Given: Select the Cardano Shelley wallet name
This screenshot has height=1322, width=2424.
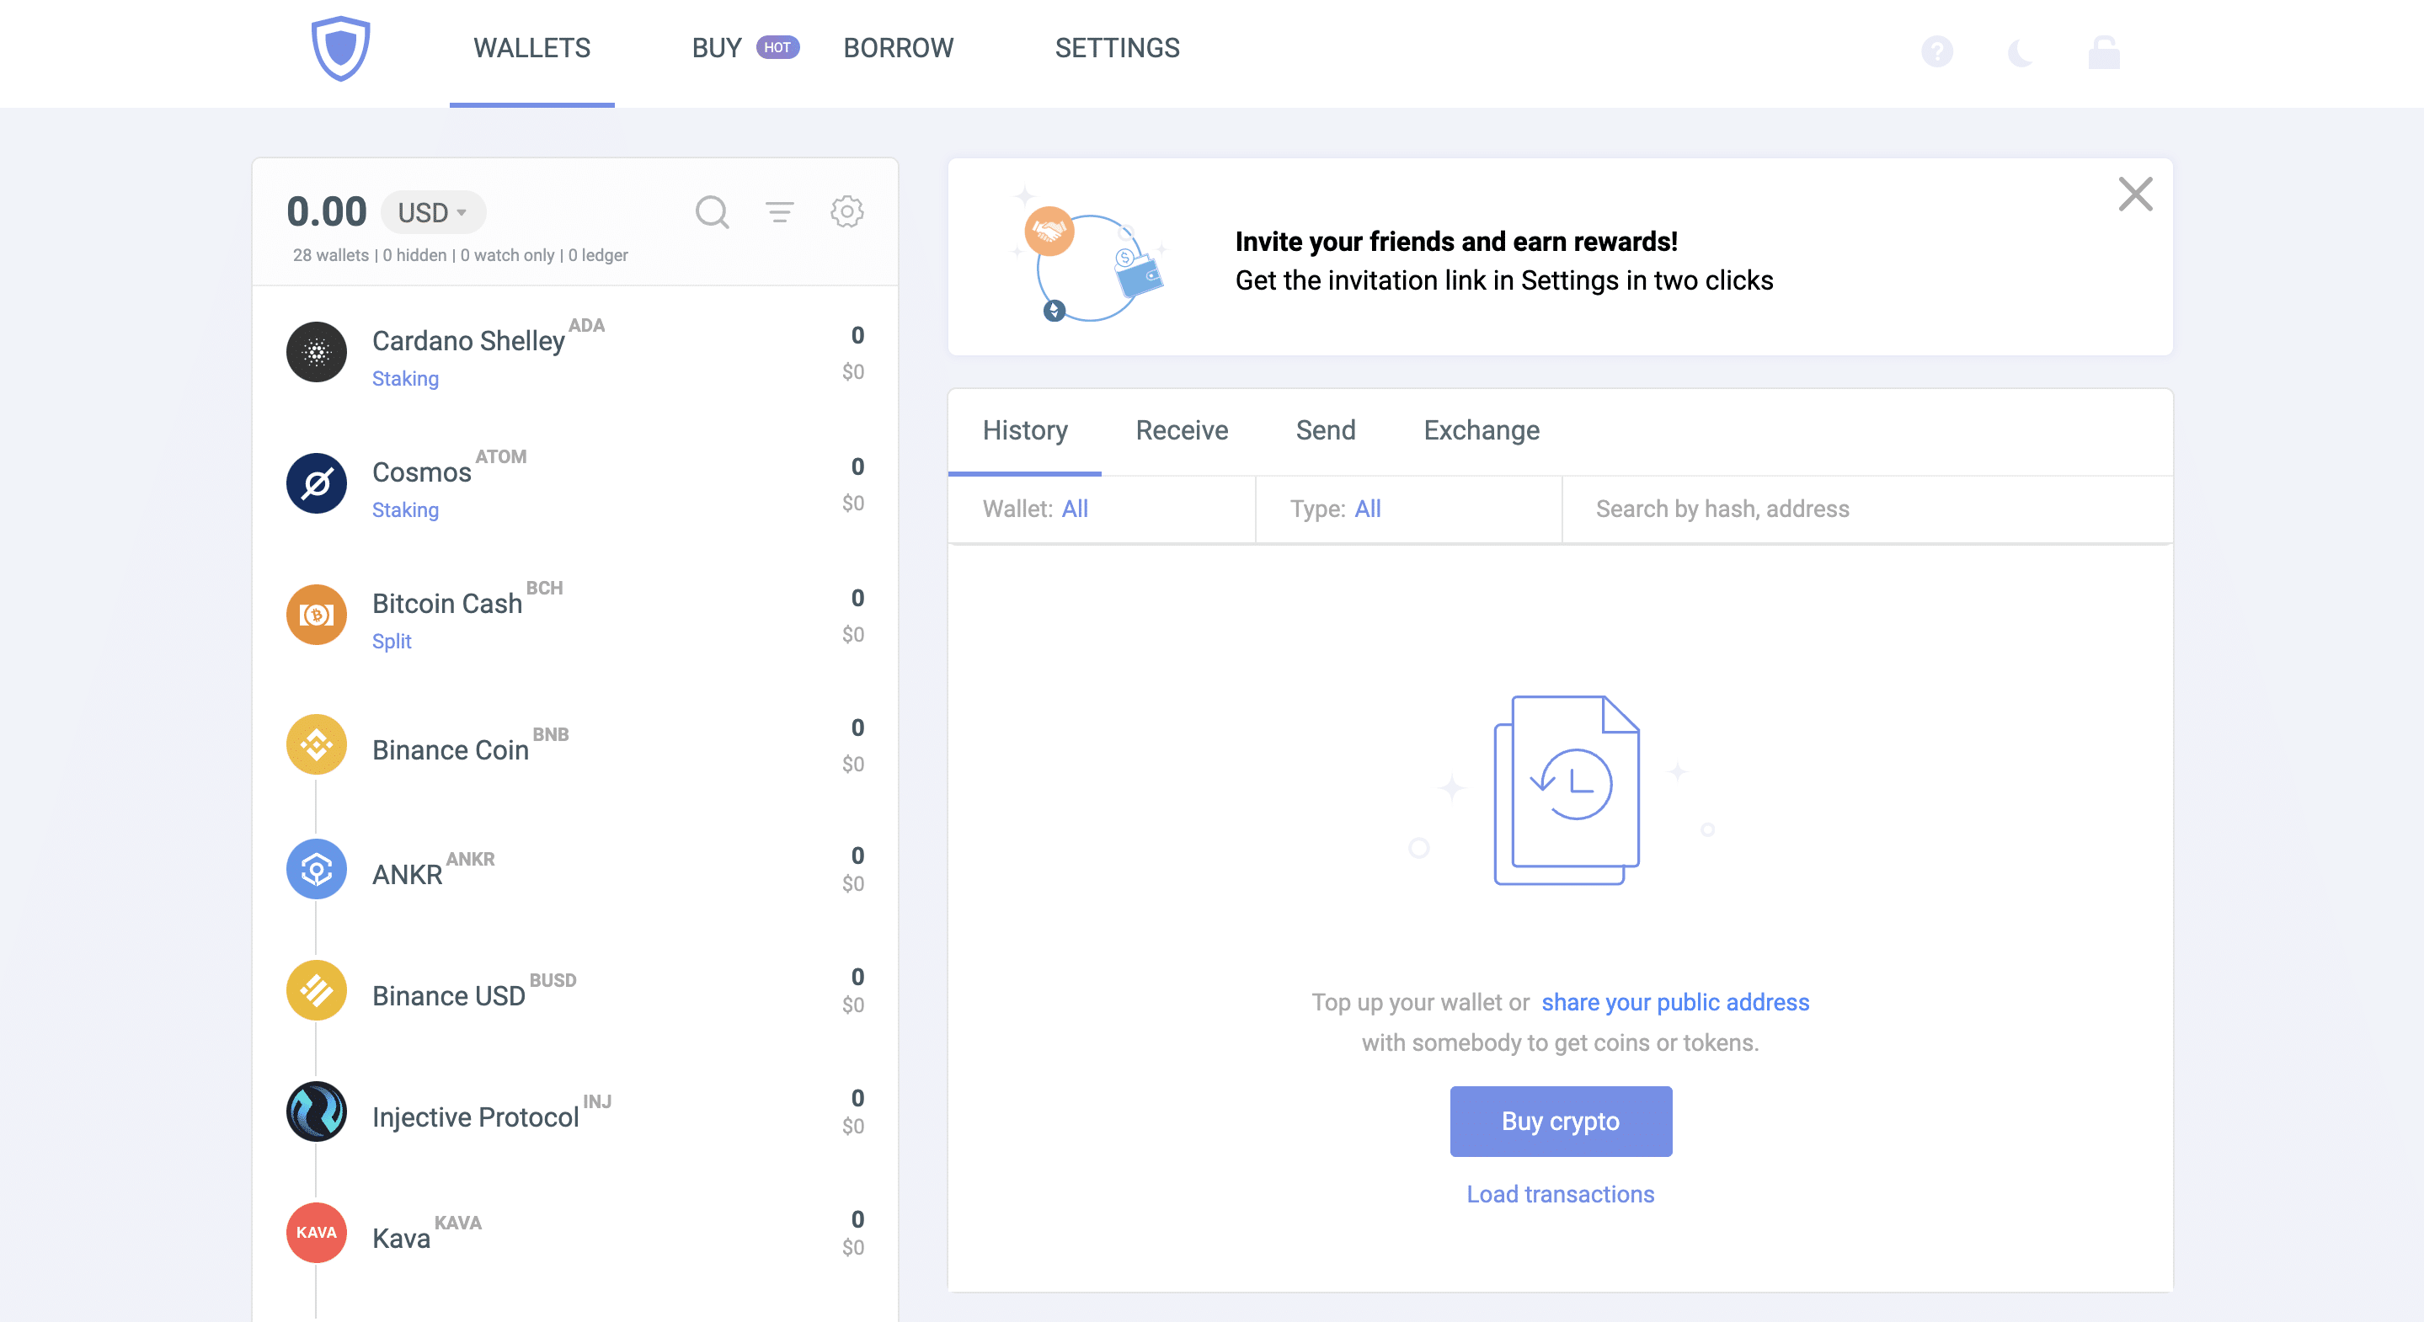Looking at the screenshot, I should tap(467, 341).
